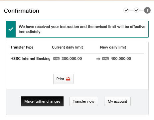The width and height of the screenshot is (154, 120).
Task: Open the Print button
Action: [x=63, y=79]
